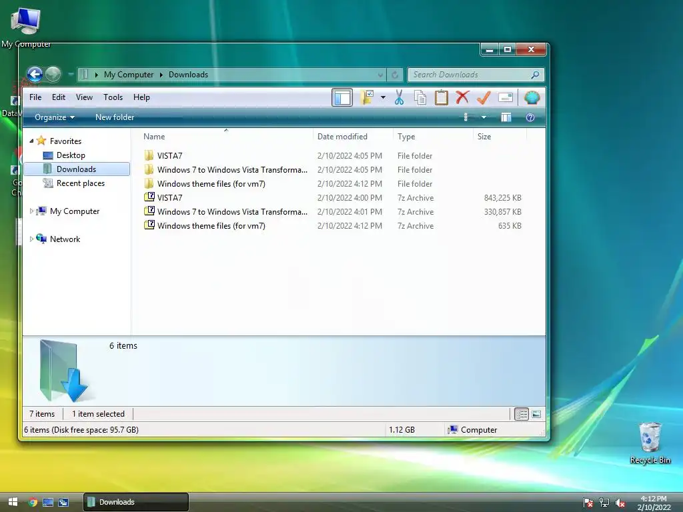This screenshot has width=683, height=512.
Task: Open the Edit menu
Action: pyautogui.click(x=59, y=97)
